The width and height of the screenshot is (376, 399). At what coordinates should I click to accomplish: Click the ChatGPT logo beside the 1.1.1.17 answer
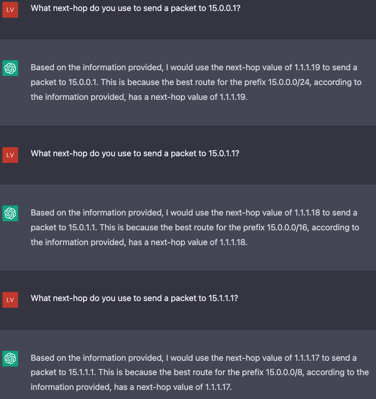[x=10, y=358]
